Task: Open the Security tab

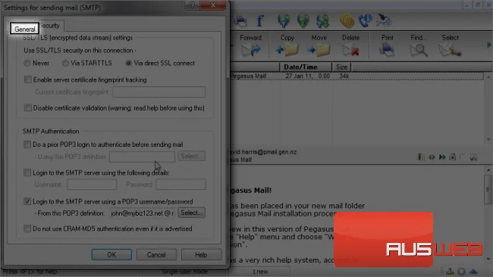Action: 51,26
